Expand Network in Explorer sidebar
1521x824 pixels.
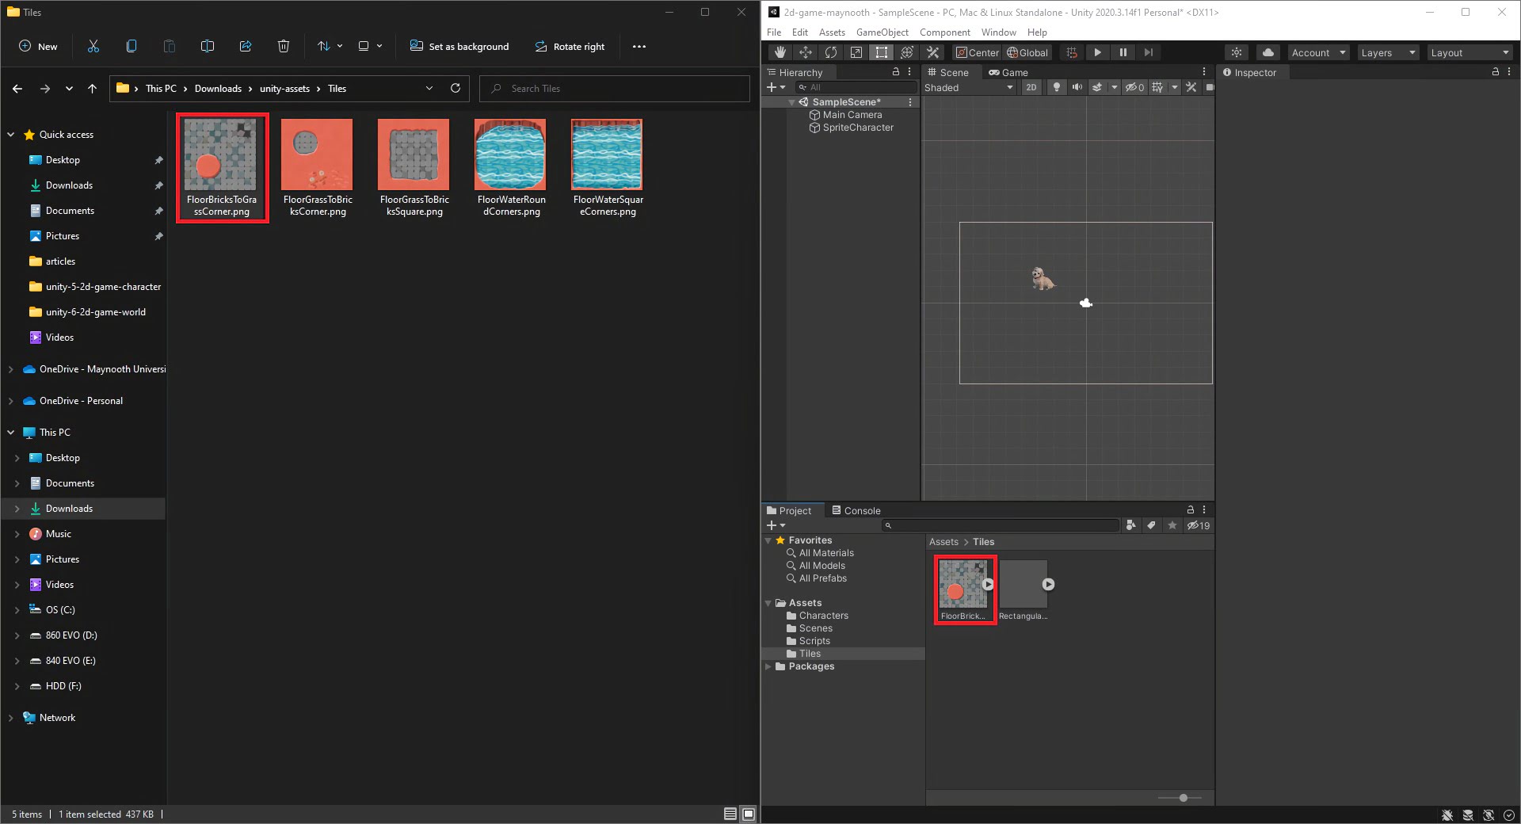[11, 718]
